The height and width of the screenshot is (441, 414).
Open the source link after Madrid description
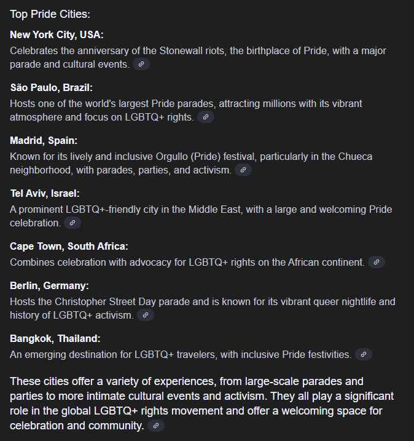pos(243,170)
